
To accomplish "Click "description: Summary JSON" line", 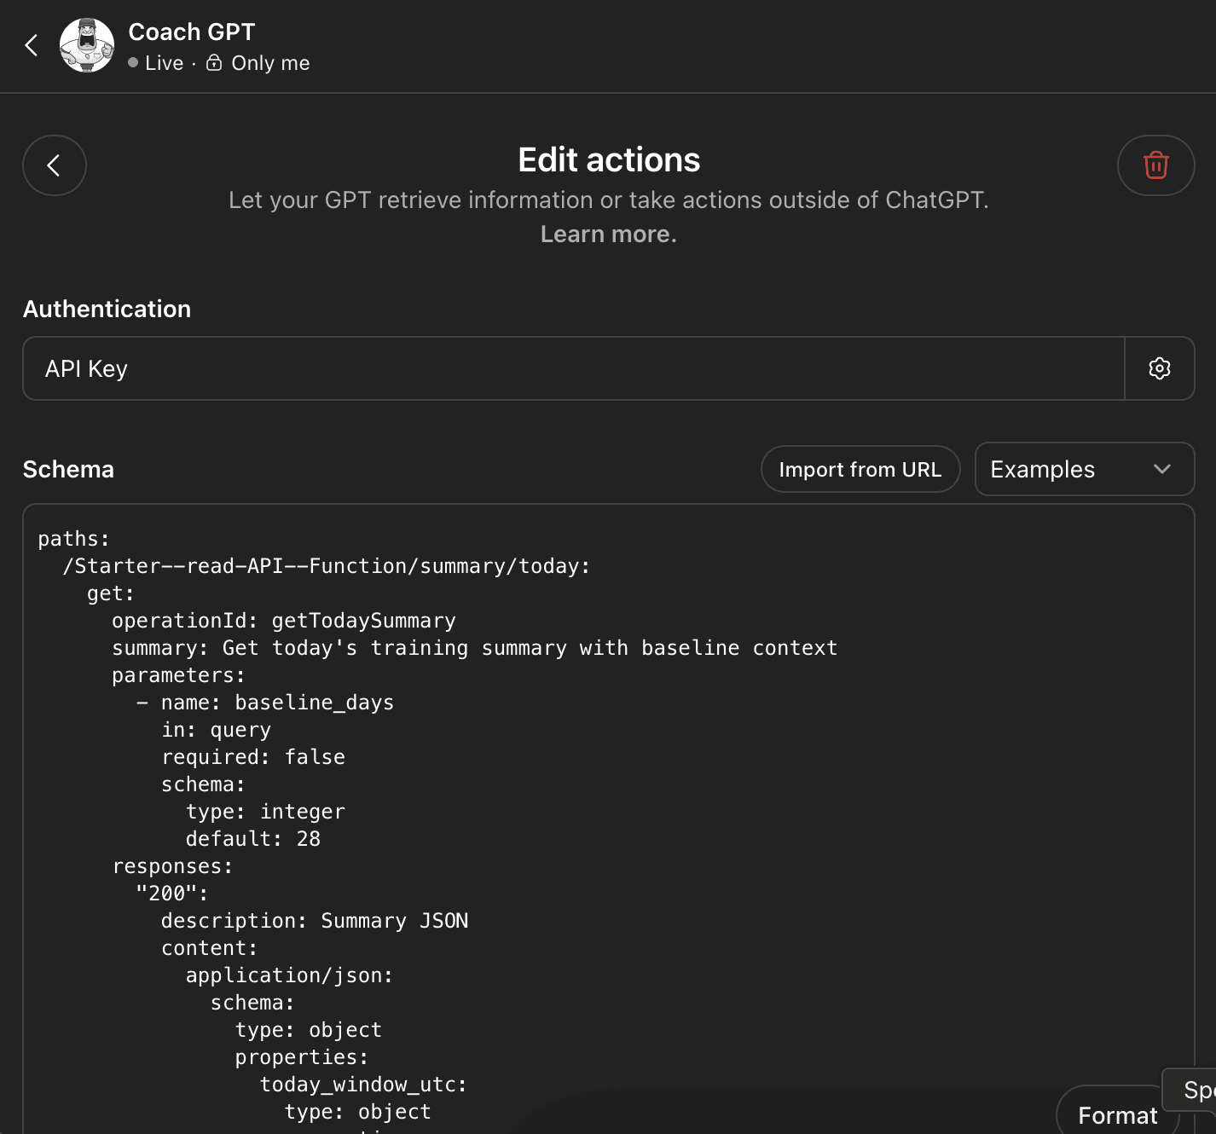I will point(315,921).
